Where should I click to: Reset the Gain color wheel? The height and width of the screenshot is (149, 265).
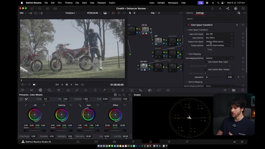[98, 105]
